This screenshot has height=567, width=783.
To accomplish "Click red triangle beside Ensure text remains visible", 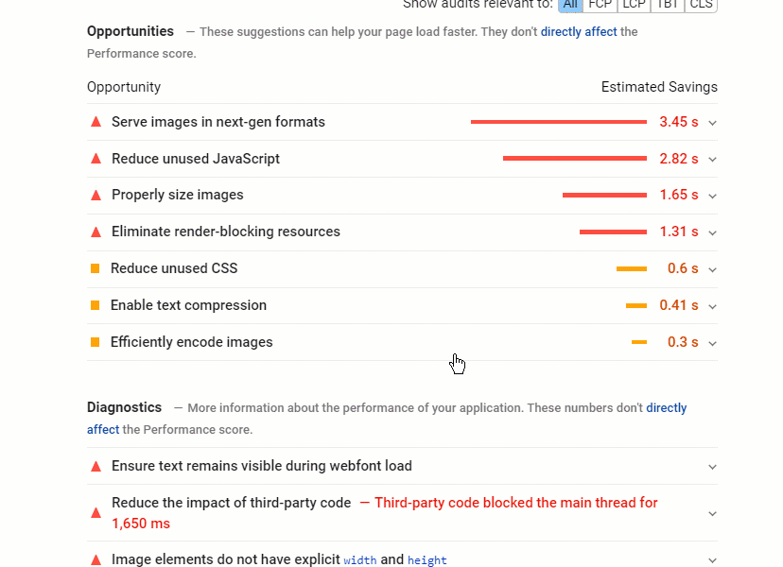I will coord(96,466).
